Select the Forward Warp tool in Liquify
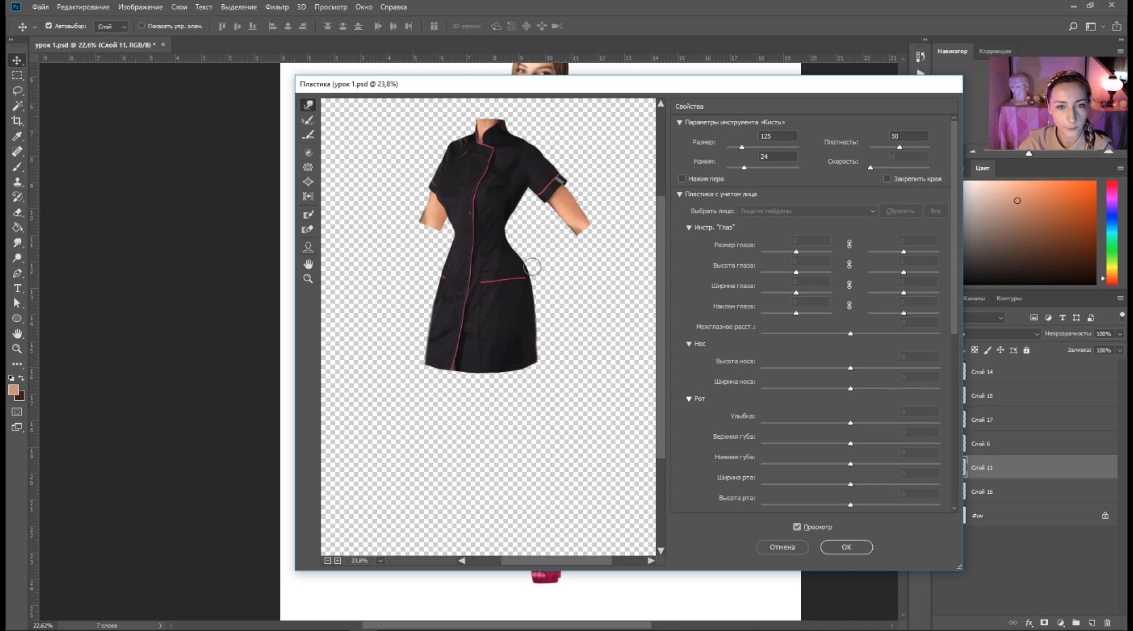The image size is (1133, 631). click(x=308, y=105)
